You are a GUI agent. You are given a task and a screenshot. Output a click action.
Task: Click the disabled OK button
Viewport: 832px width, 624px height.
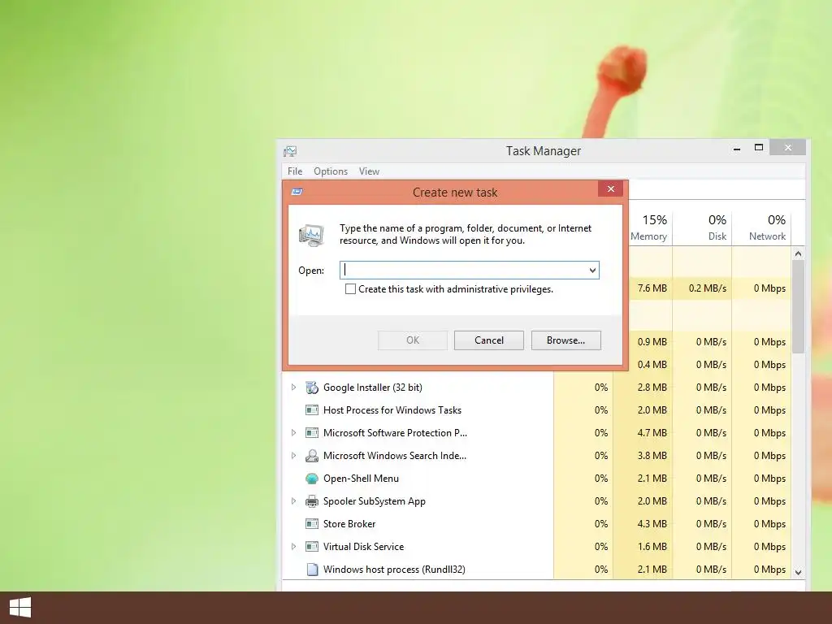click(x=413, y=340)
